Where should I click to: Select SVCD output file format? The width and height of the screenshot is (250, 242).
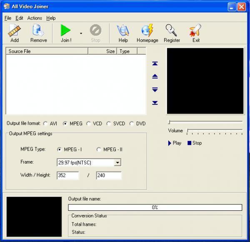(x=116, y=124)
